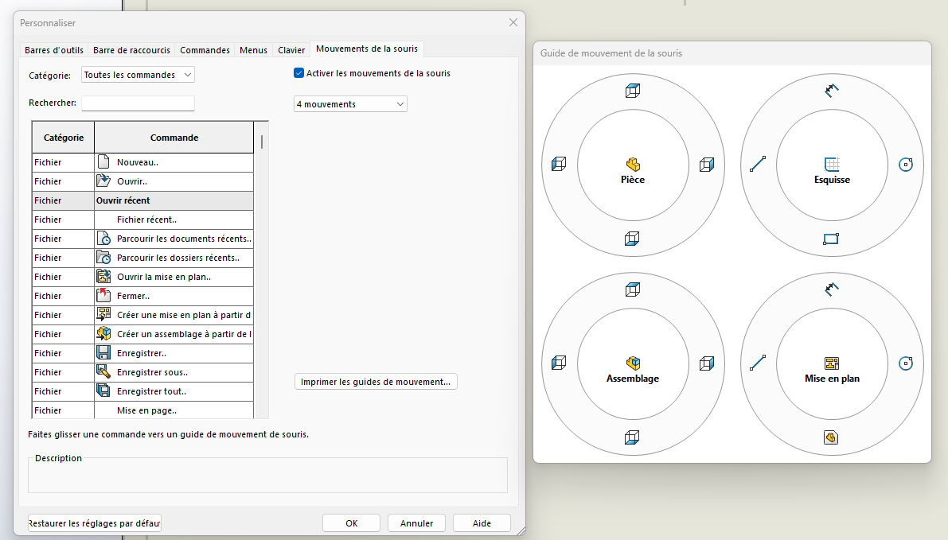This screenshot has height=540, width=948.
Task: Click Imprimer les guides de mouvement button
Action: (x=376, y=382)
